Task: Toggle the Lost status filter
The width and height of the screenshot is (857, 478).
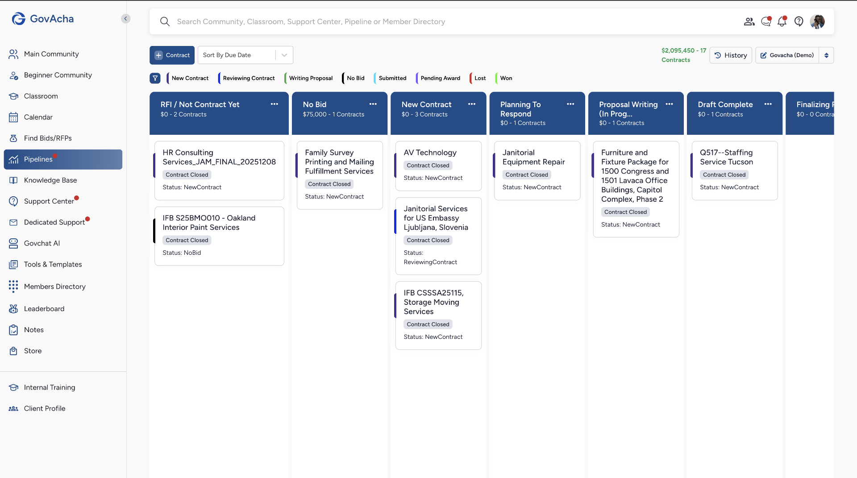Action: [478, 78]
